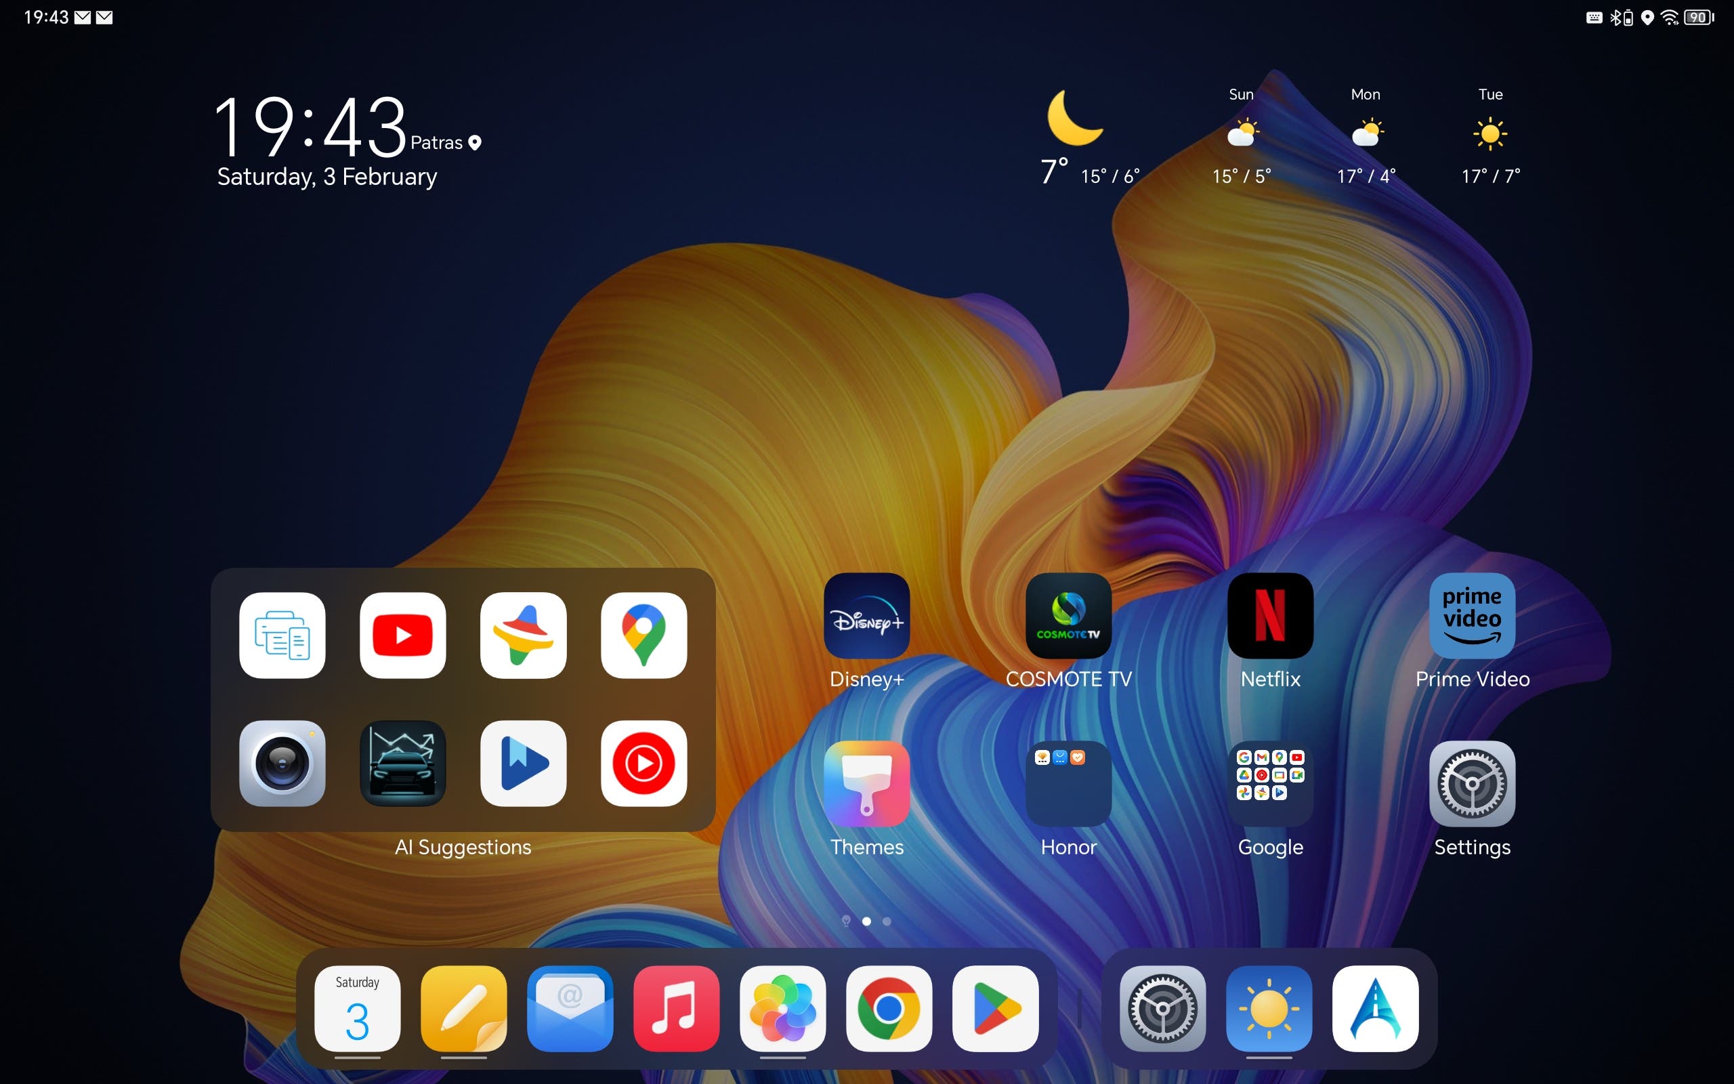Open the Honor folder

pos(1068,784)
